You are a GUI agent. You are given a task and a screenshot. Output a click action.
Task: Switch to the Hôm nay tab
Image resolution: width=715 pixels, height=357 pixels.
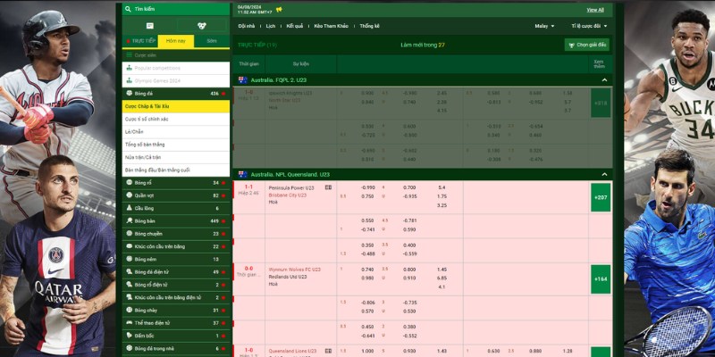pyautogui.click(x=176, y=41)
